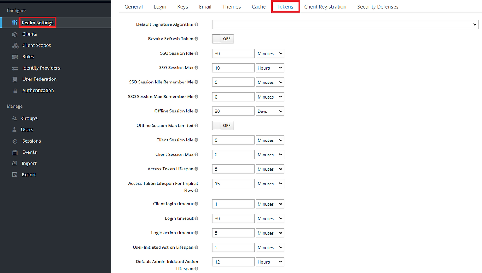Toggle Revoke Refresh Token switch

(223, 39)
